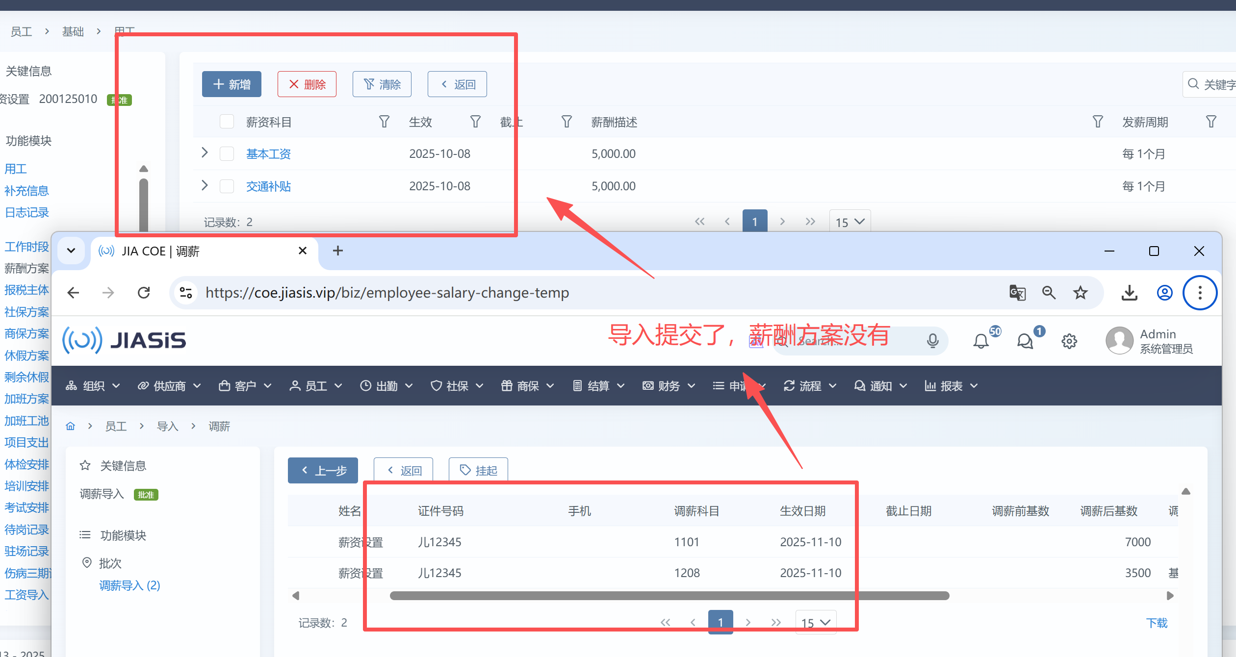Reload the page with refresh icon

tap(144, 293)
